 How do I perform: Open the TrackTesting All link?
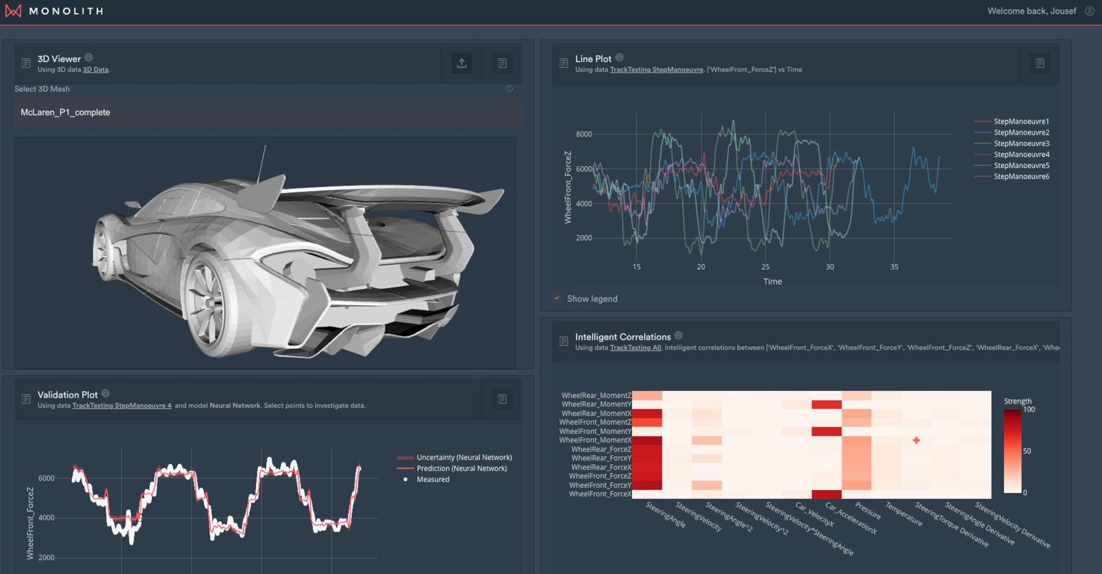(x=635, y=347)
